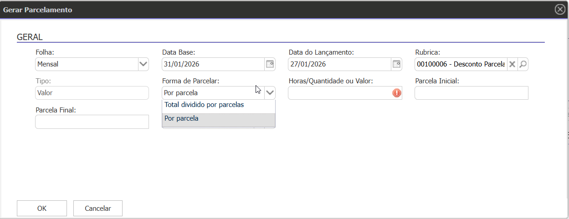This screenshot has width=569, height=219.
Task: Collapse the Forma de Parcelar dropdown arrow
Action: [270, 93]
